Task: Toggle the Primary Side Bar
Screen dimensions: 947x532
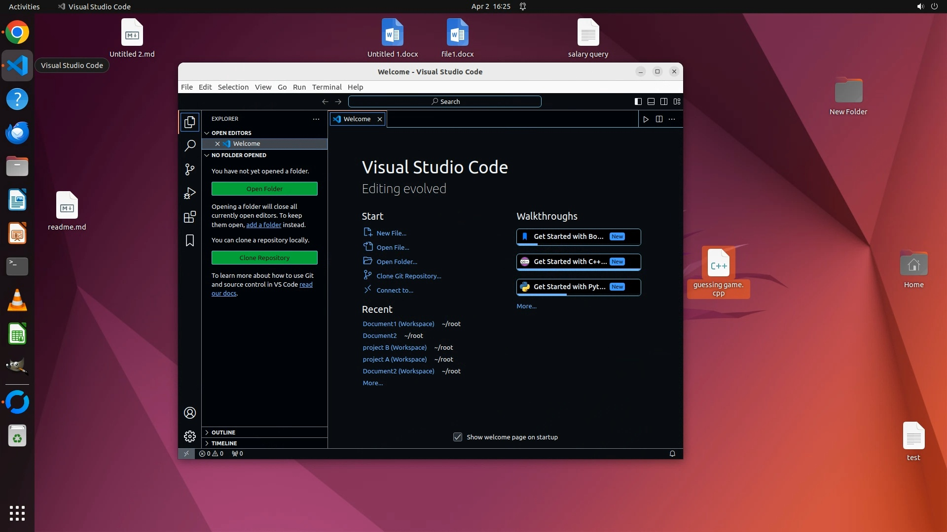Action: coord(638,101)
